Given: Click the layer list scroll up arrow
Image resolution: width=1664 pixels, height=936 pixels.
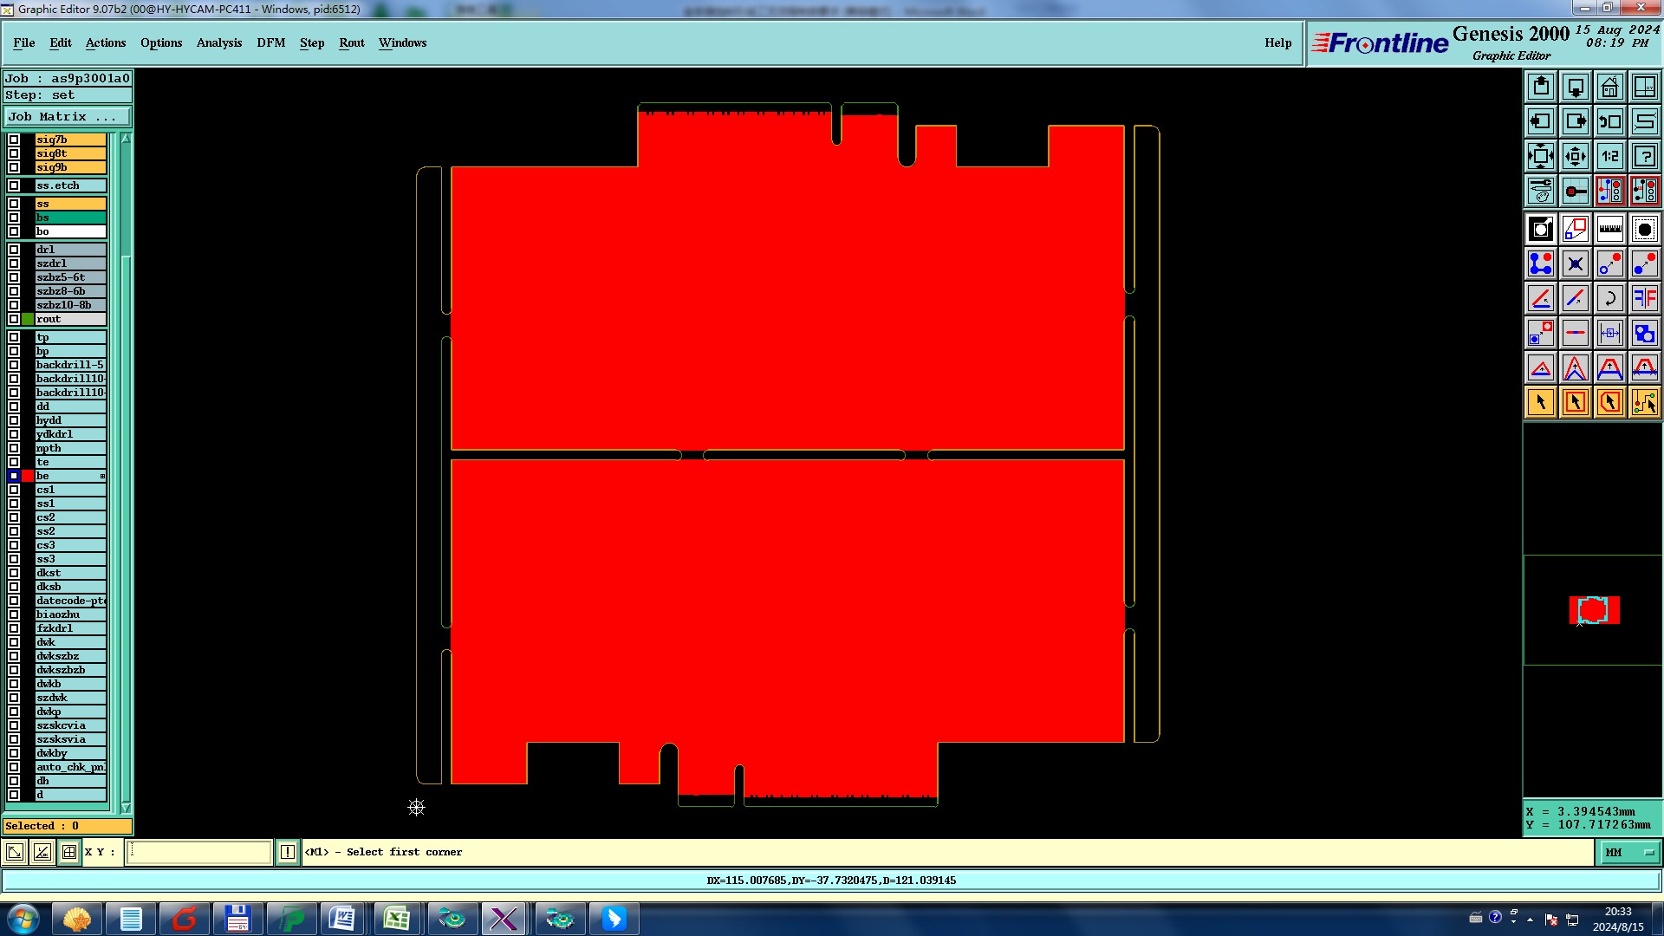Looking at the screenshot, I should [x=126, y=139].
